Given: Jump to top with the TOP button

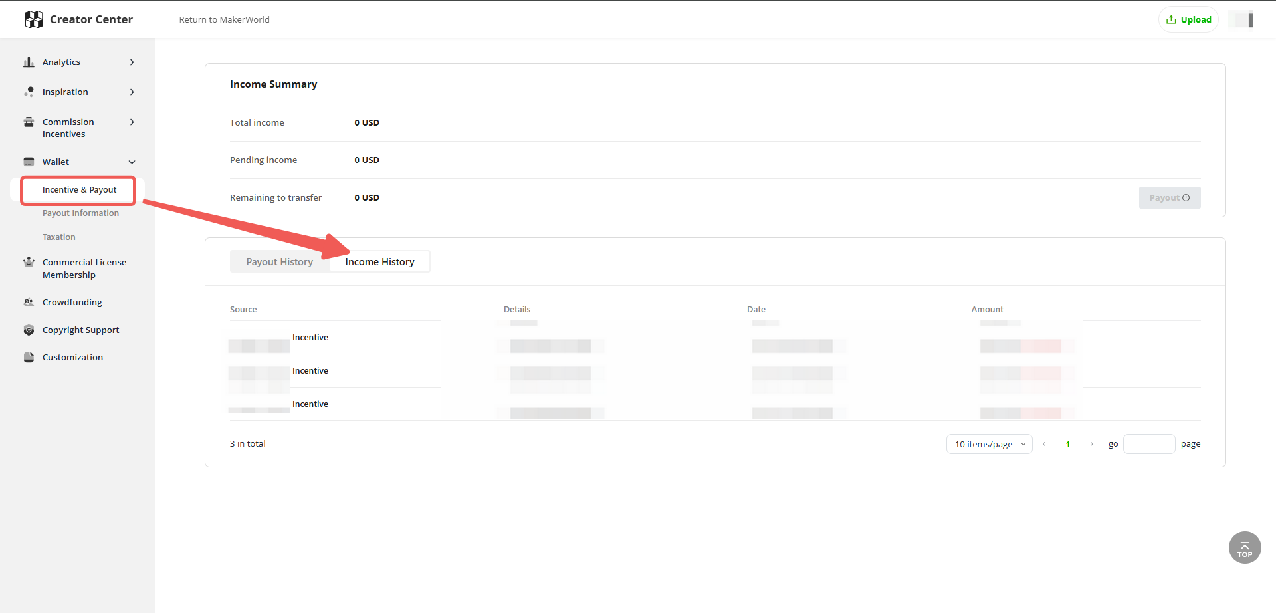Looking at the screenshot, I should pyautogui.click(x=1245, y=547).
